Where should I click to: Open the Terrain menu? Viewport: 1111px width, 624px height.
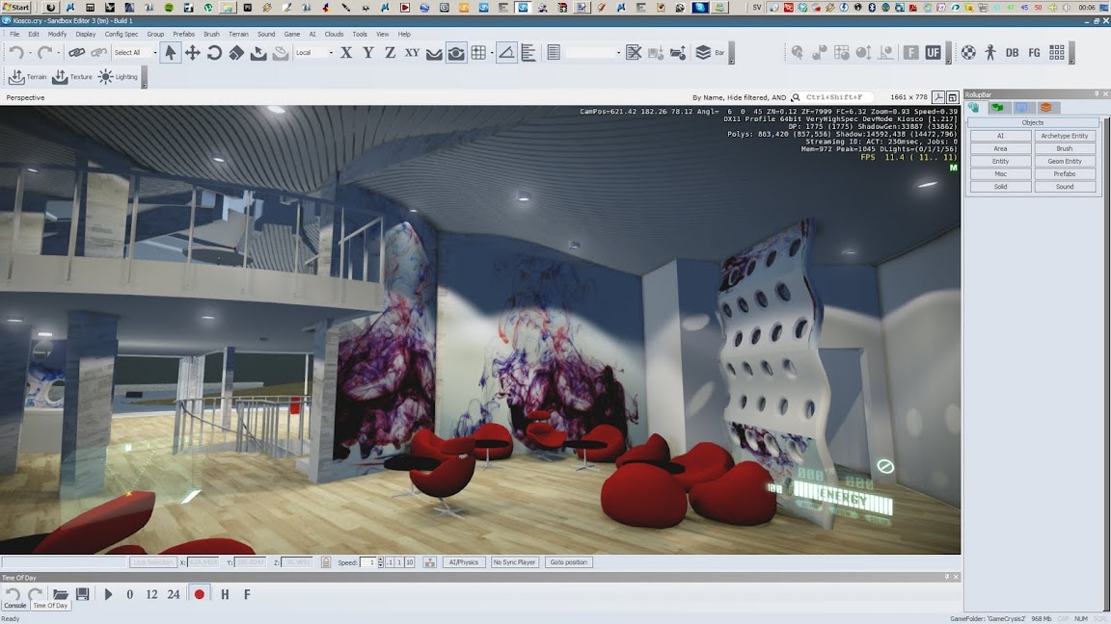point(238,34)
